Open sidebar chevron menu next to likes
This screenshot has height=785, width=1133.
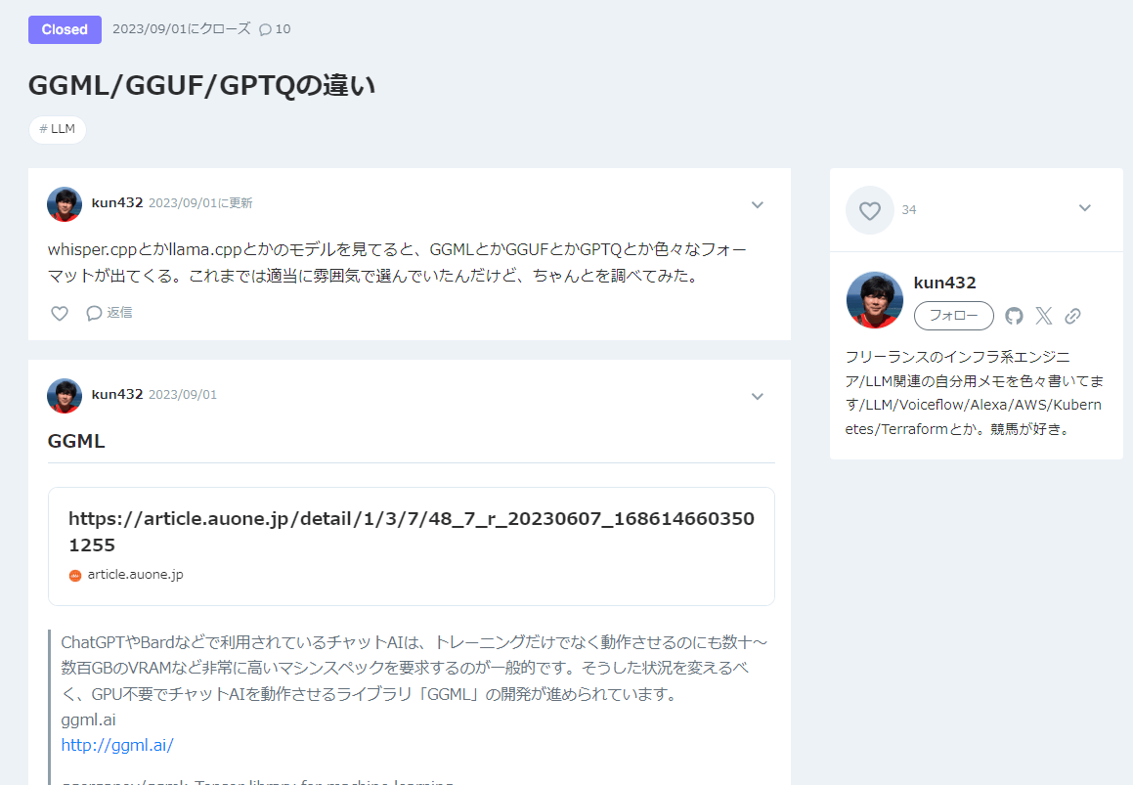click(x=1084, y=208)
